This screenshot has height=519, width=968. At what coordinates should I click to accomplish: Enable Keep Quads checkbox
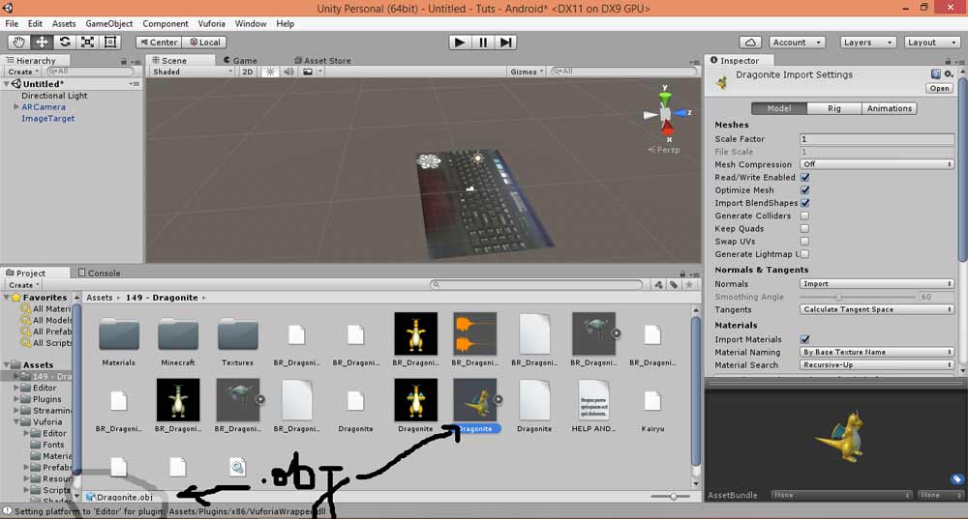805,229
